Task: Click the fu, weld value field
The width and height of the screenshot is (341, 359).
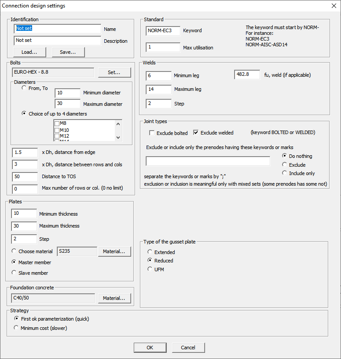Action: click(247, 75)
